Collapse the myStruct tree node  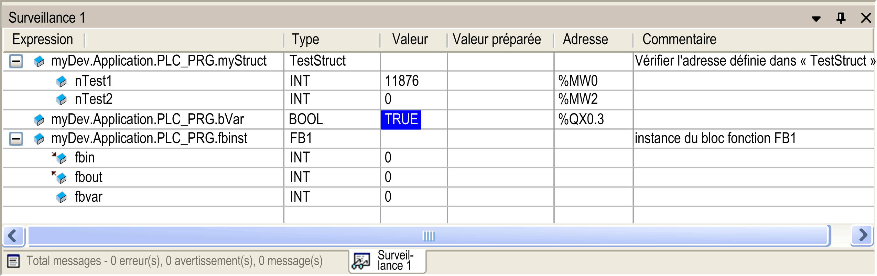[16, 62]
